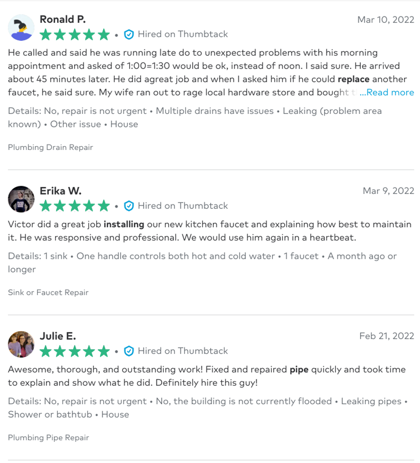Click verified shield icon on Erika's review
This screenshot has width=420, height=463.
(x=129, y=206)
